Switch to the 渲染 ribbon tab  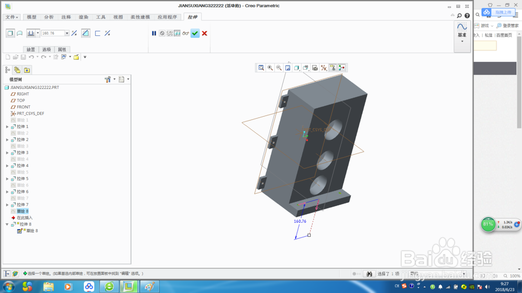84,17
